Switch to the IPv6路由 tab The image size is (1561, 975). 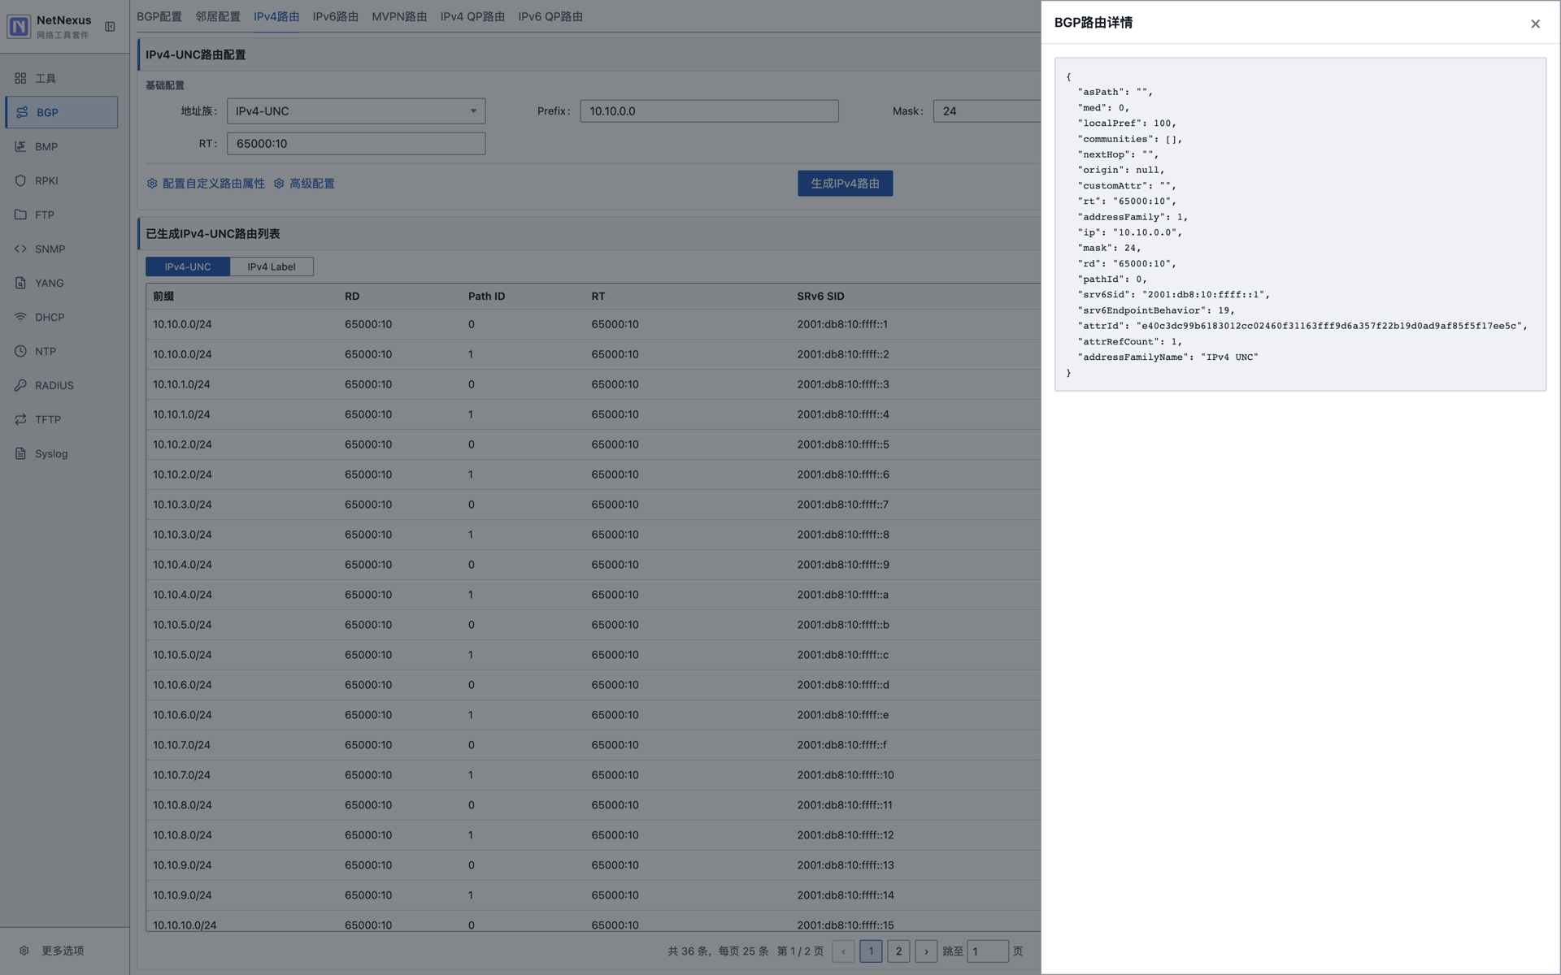pos(335,16)
